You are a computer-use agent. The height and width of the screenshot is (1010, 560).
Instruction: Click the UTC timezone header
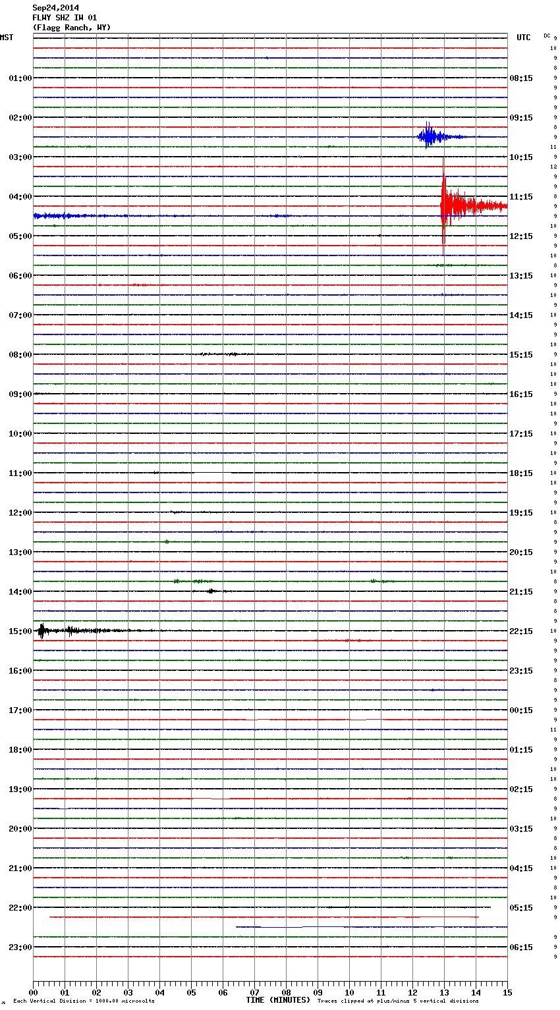(x=524, y=38)
